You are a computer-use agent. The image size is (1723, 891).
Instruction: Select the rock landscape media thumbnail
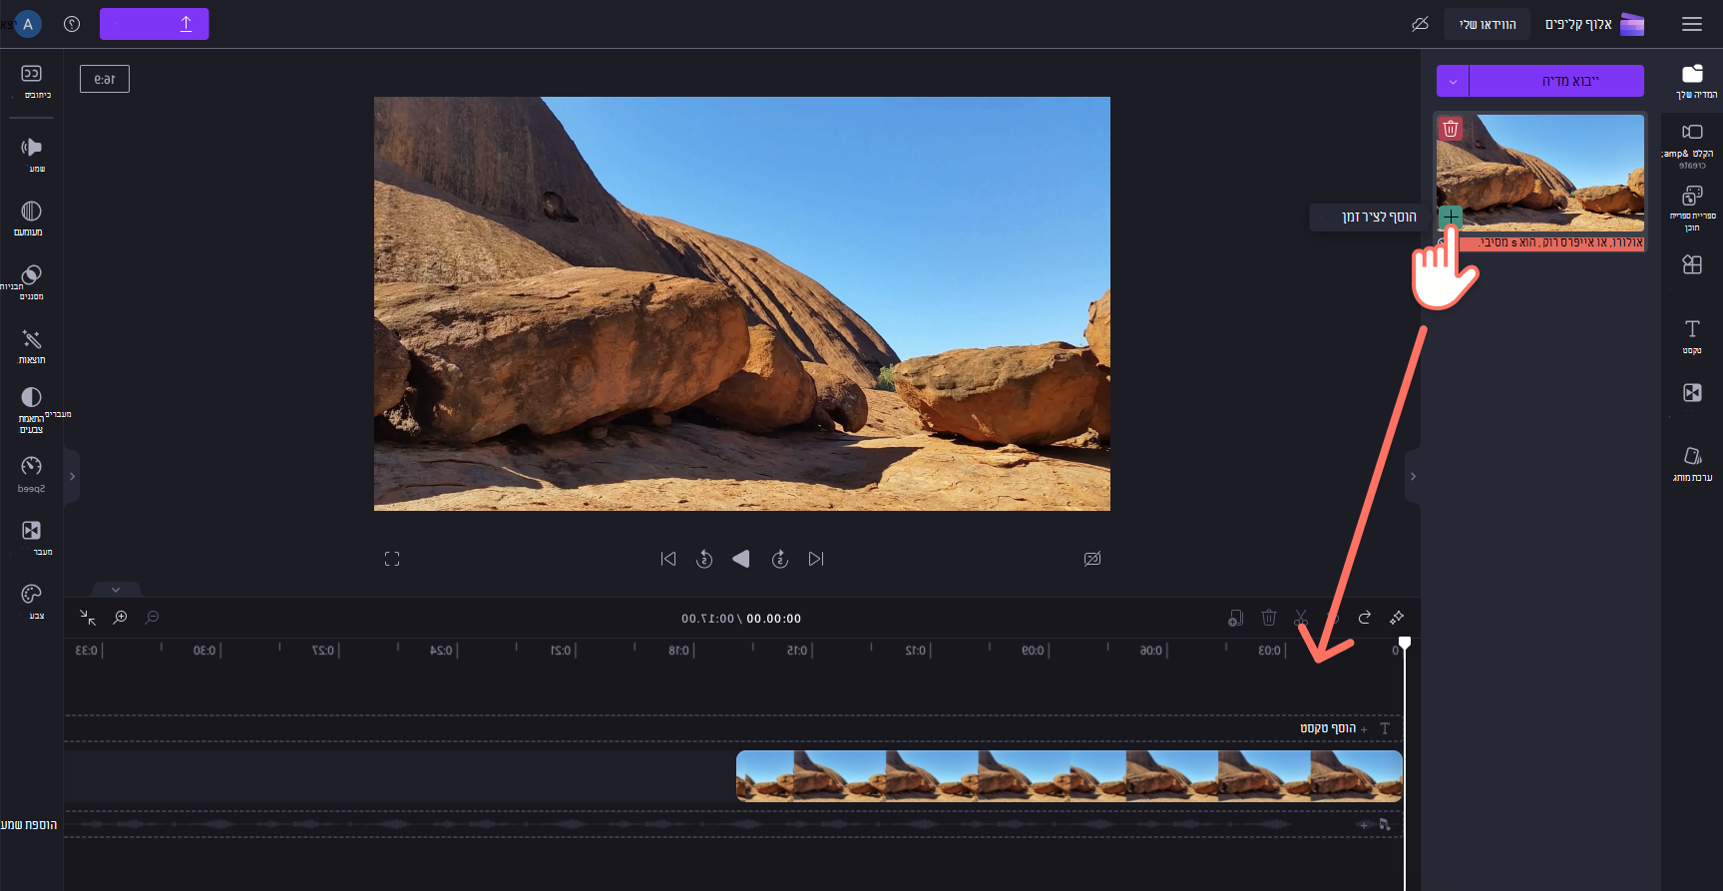pyautogui.click(x=1540, y=174)
